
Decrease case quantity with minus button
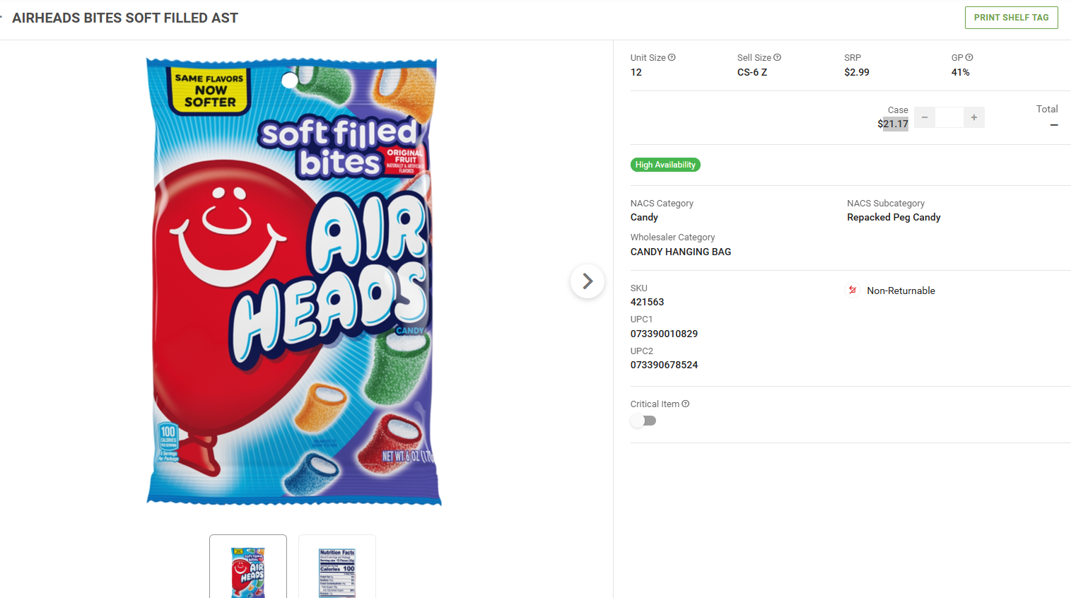point(924,117)
